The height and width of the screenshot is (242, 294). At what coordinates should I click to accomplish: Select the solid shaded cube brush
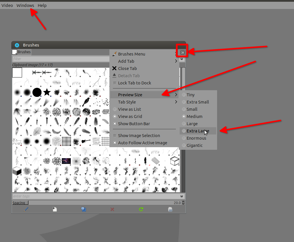pos(17,171)
